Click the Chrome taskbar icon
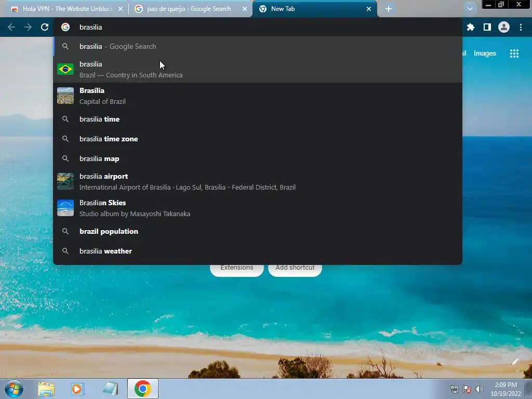This screenshot has height=399, width=532. 142,389
